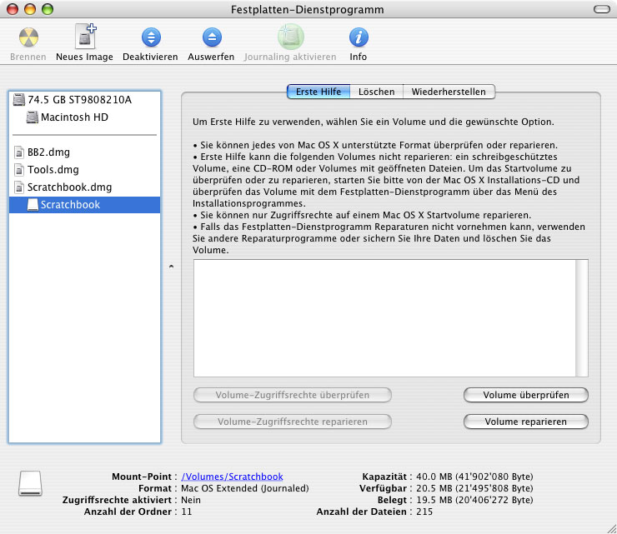Click the file icon beside Scratchbook.dmg
This screenshot has width=617, height=534.
19,187
